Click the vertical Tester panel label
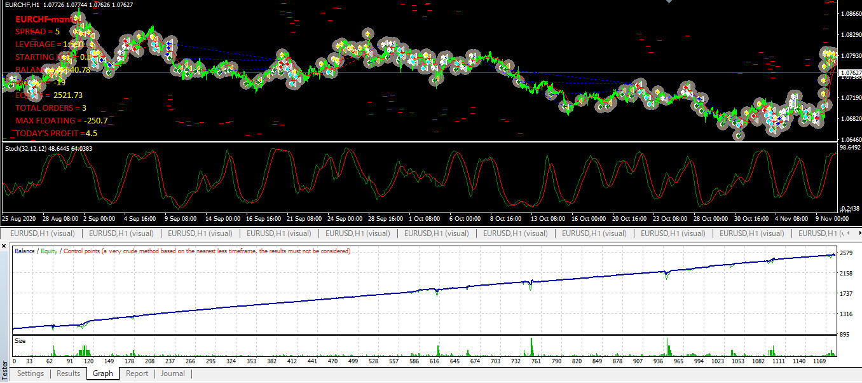 click(x=5, y=370)
